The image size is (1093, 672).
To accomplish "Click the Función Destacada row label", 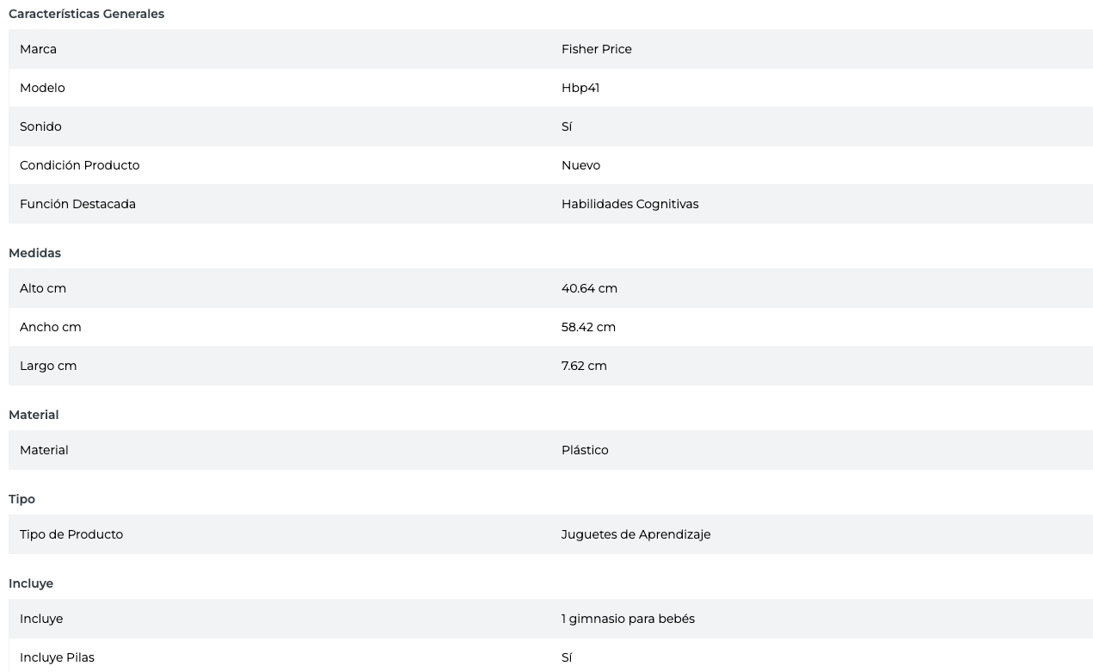I will 77,204.
